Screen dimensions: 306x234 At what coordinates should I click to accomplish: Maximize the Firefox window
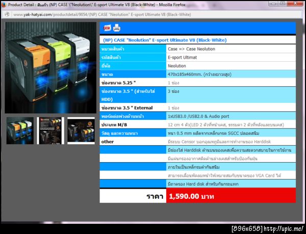click(282, 4)
